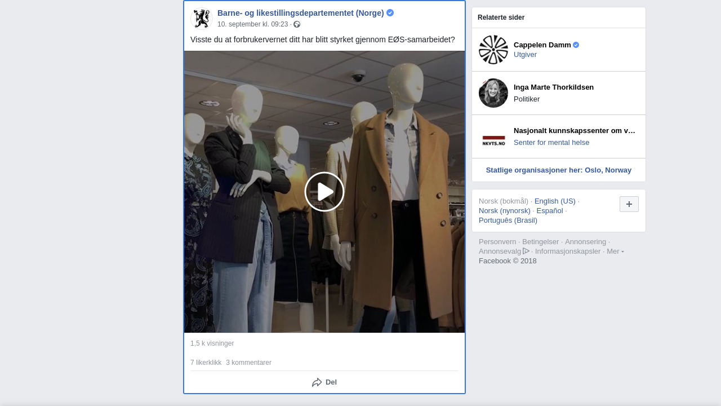Click the verified badge beside Cappelen Damm
The height and width of the screenshot is (406, 721).
[x=576, y=45]
